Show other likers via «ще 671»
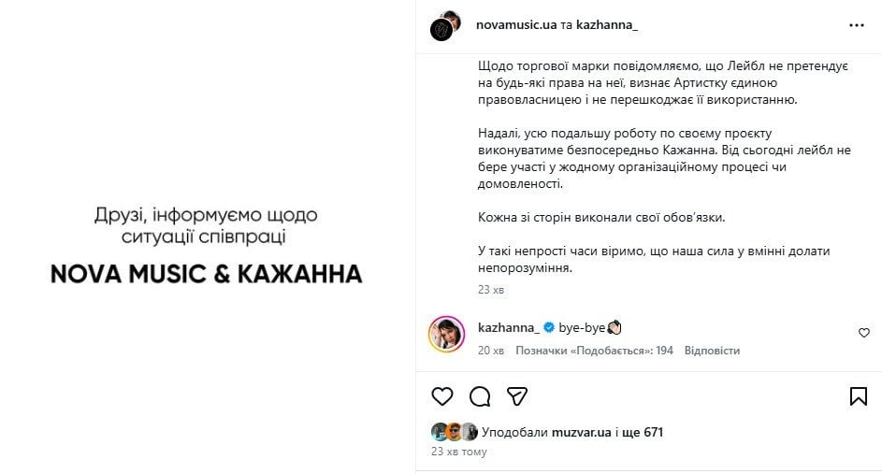 click(645, 432)
